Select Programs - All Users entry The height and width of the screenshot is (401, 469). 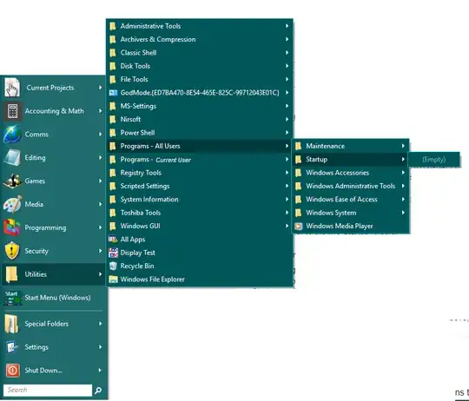coord(200,146)
